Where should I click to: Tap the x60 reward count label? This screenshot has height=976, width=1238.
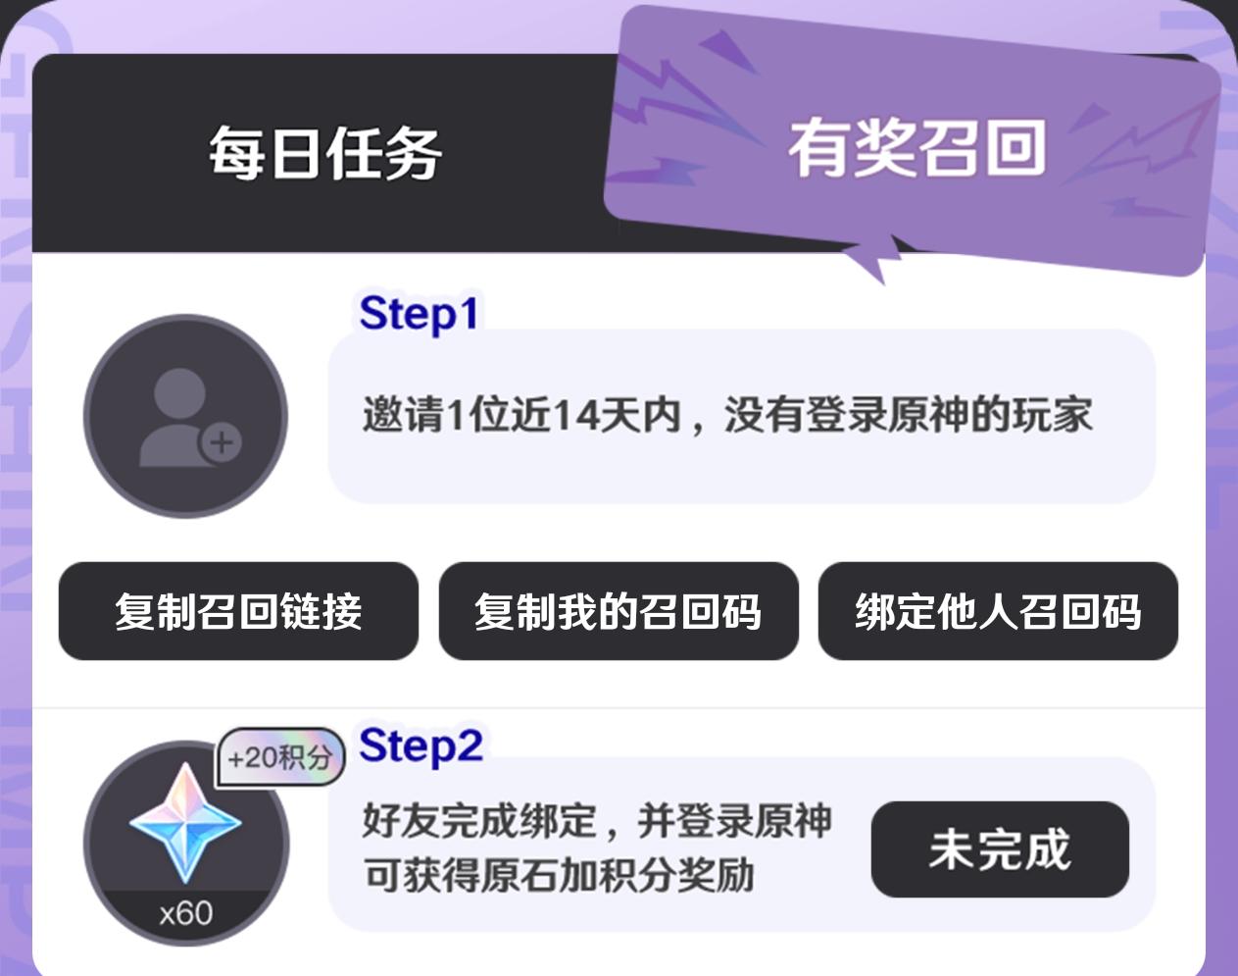(x=186, y=913)
